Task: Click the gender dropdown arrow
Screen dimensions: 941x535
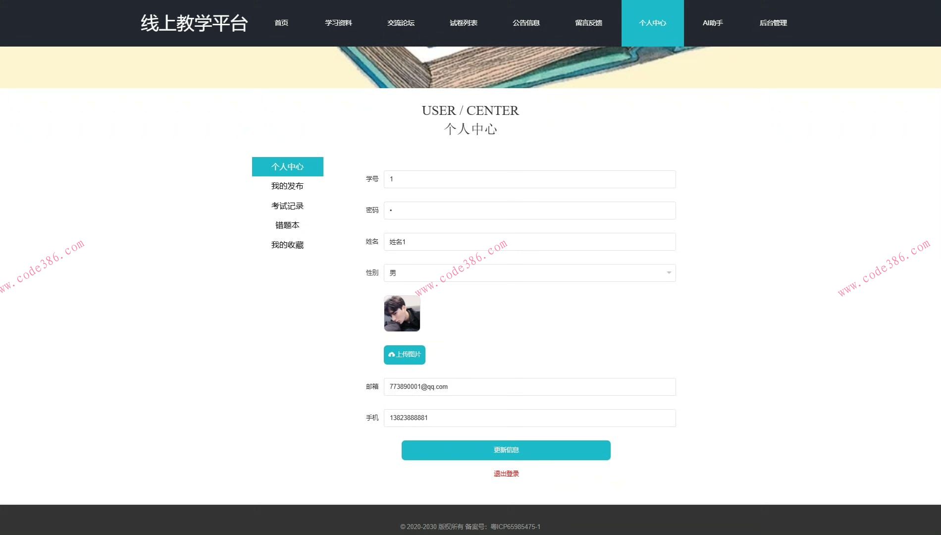Action: click(668, 272)
